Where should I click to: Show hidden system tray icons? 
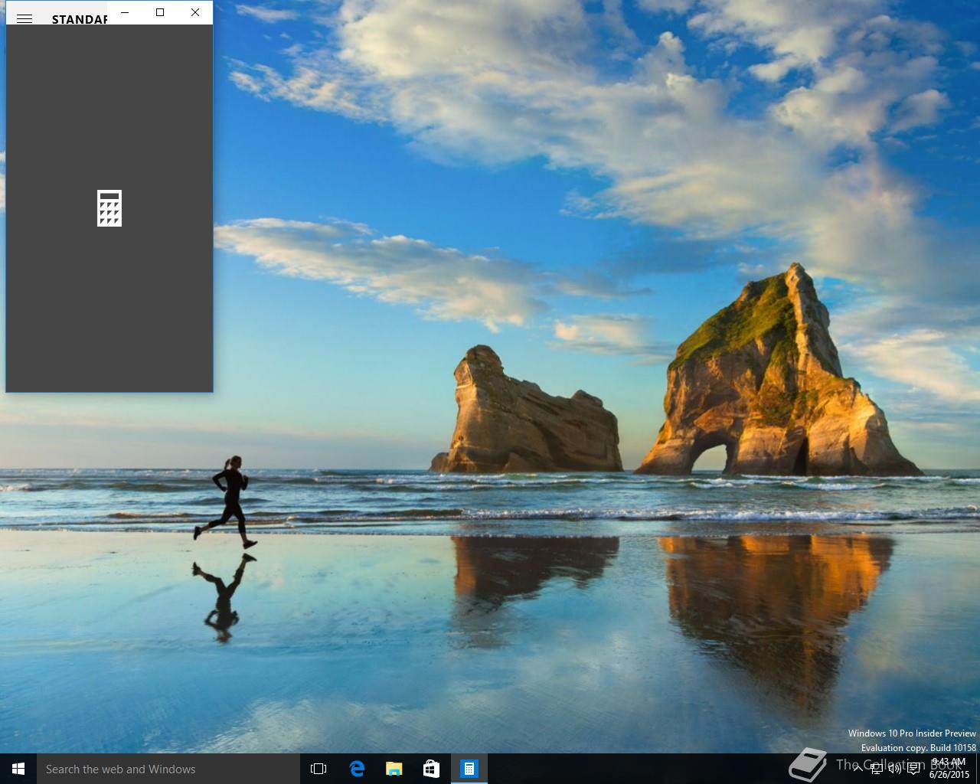(857, 769)
